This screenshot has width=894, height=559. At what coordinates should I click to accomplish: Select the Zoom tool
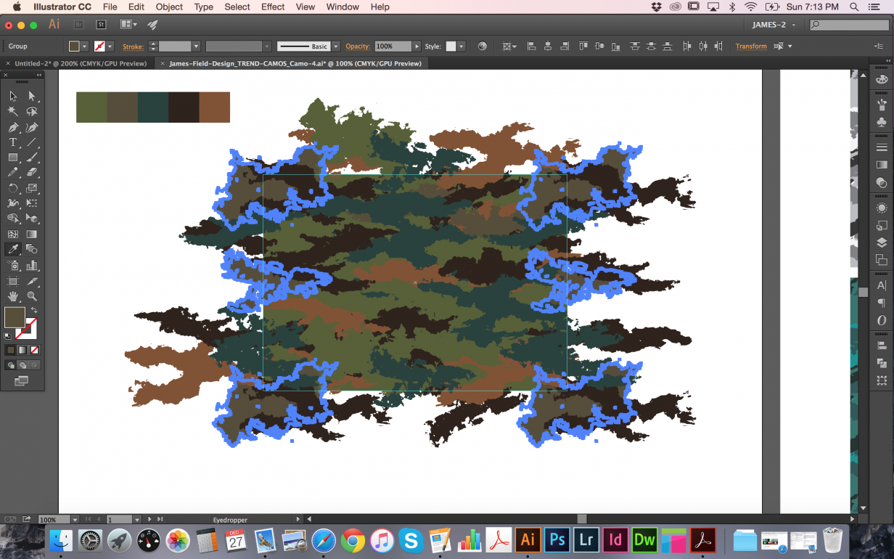coord(30,295)
